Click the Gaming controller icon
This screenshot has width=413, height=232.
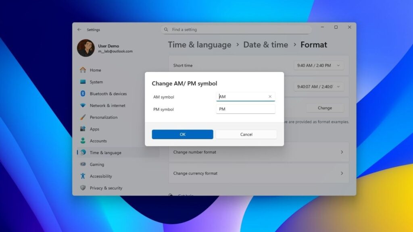click(x=83, y=164)
